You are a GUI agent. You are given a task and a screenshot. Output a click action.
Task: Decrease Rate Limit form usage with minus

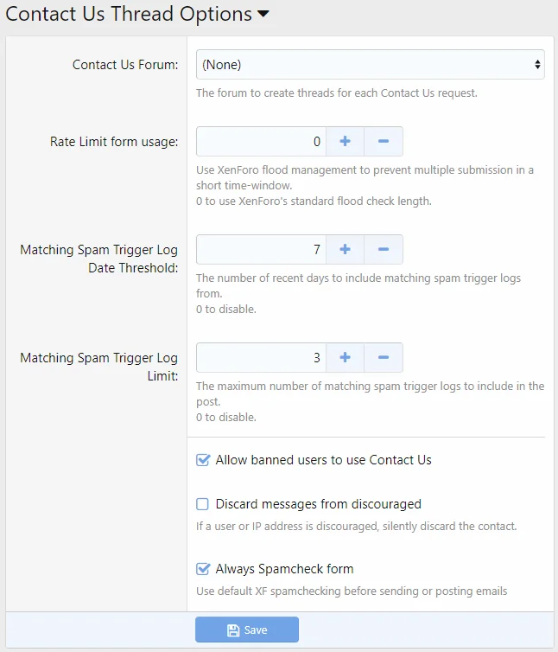click(384, 141)
